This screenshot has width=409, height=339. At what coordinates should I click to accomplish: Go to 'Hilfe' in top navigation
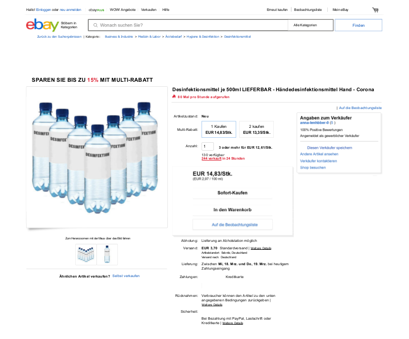coord(166,10)
